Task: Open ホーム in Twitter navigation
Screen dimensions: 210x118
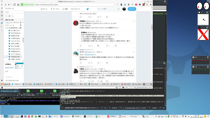Action: pyautogui.click(x=44, y=9)
